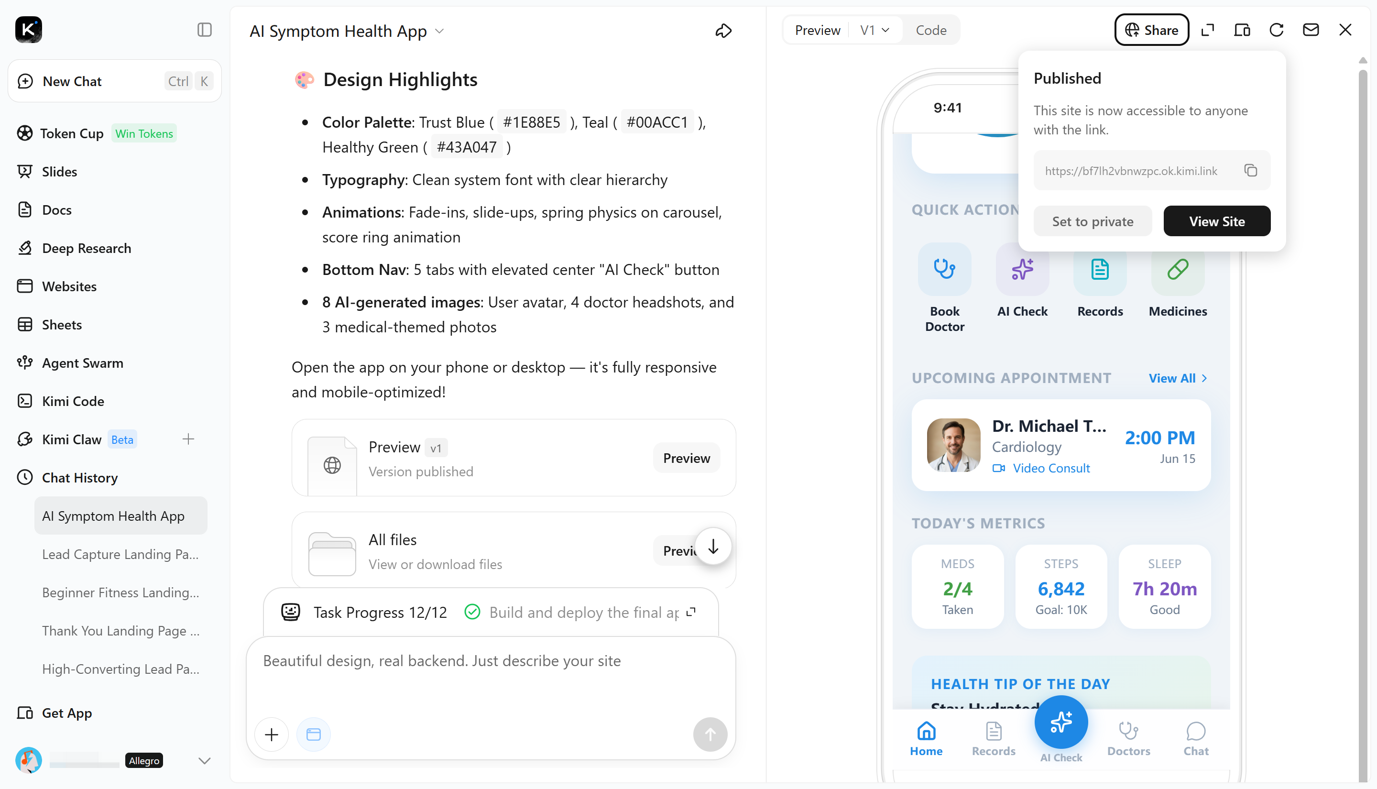This screenshot has width=1377, height=789.
Task: Open the All files folder icon
Action: [332, 553]
